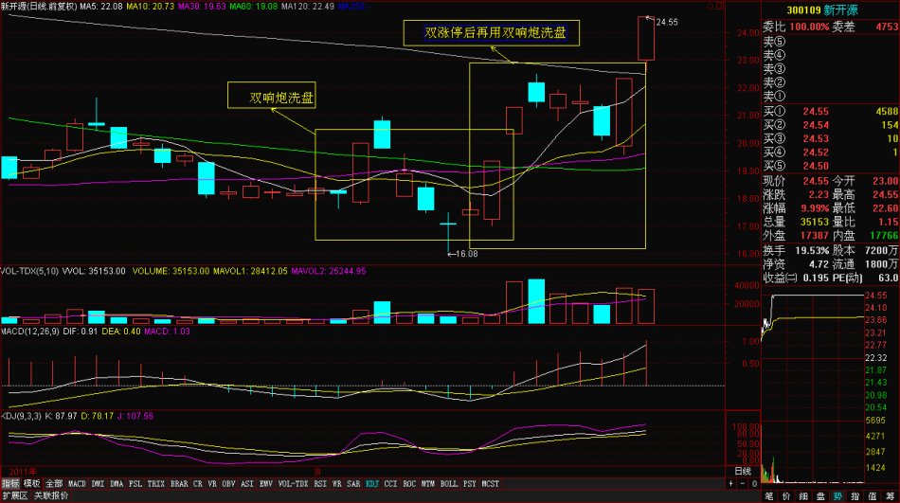Click the 新开源(日线.前复权) chart title
Image resolution: width=900 pixels, height=503 pixels.
(x=39, y=7)
